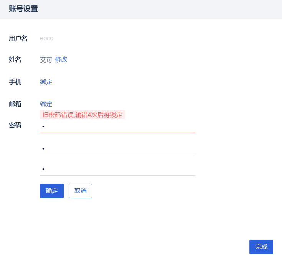Click 绑定 link in the 邮箱 row
The image size is (282, 255).
pos(46,104)
